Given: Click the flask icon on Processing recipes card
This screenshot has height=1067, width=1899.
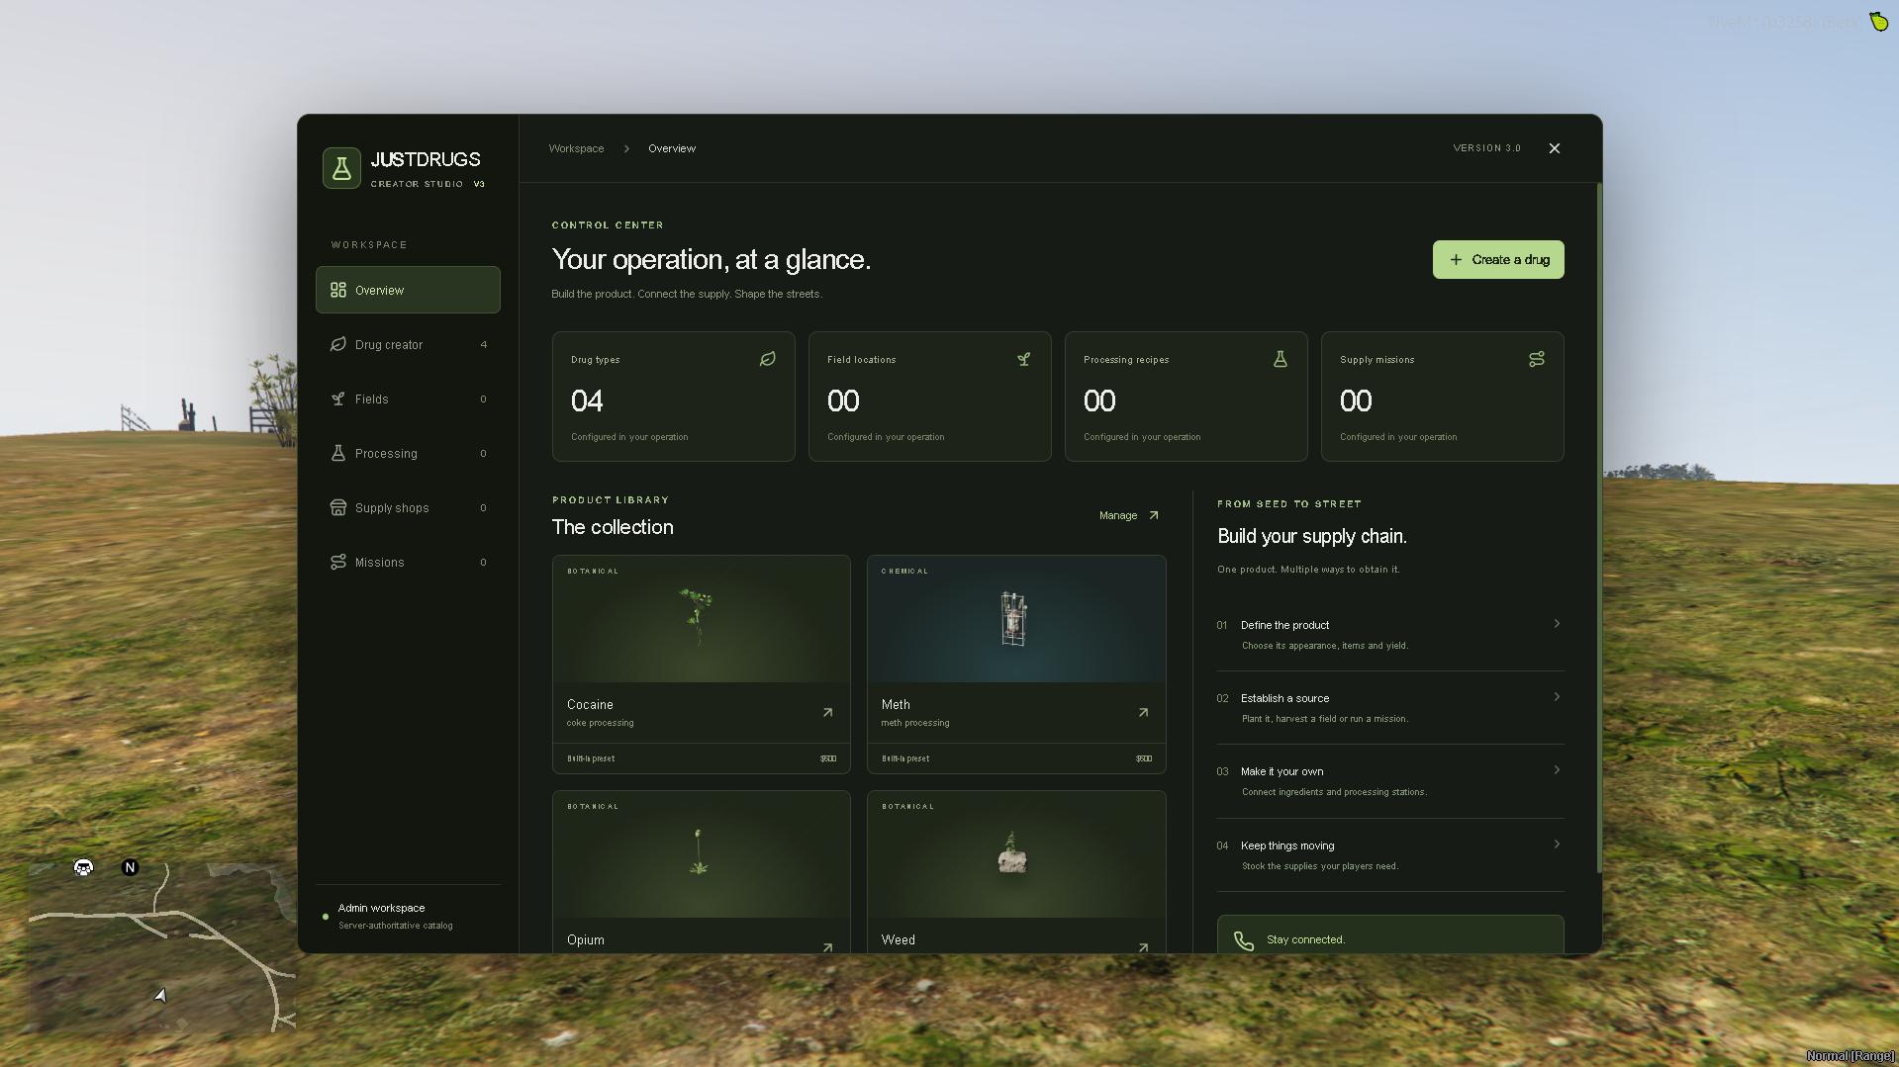Looking at the screenshot, I should (x=1281, y=359).
